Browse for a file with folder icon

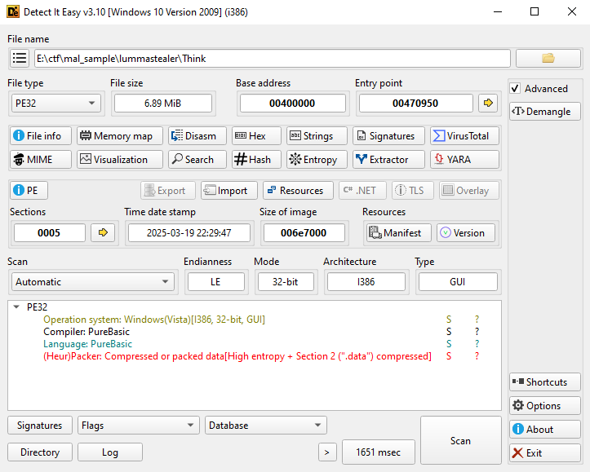548,58
